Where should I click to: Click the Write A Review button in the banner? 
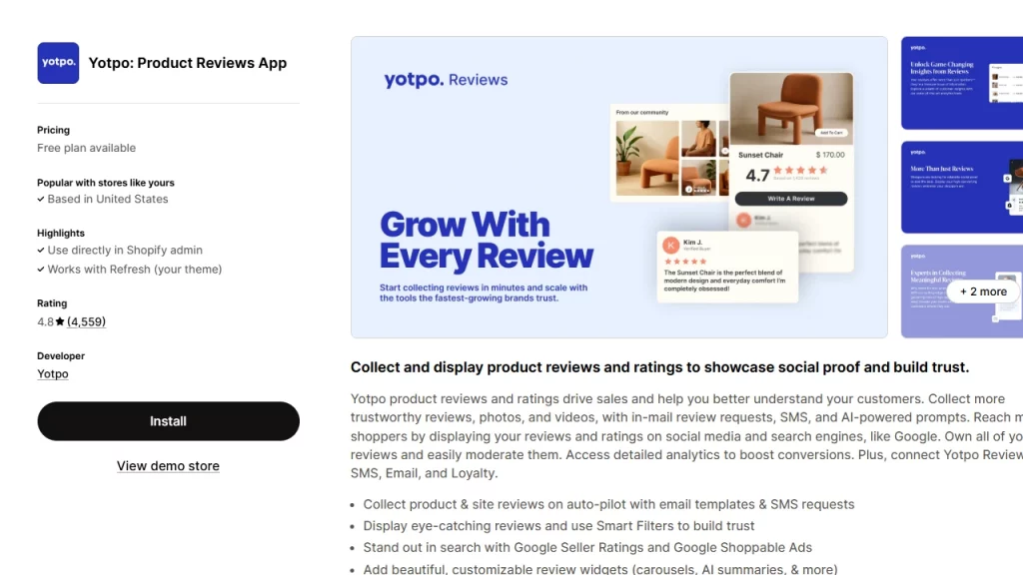point(791,199)
